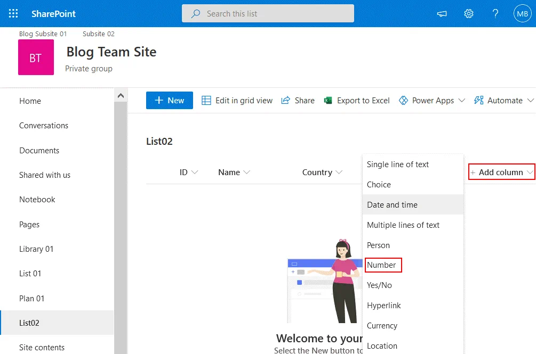The height and width of the screenshot is (354, 536).
Task: Share the list using Share button
Action: [298, 101]
